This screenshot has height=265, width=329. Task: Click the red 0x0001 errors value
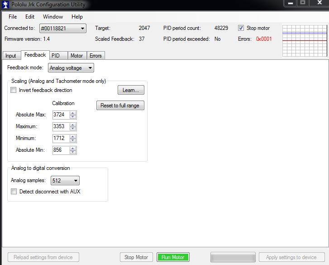pos(264,39)
